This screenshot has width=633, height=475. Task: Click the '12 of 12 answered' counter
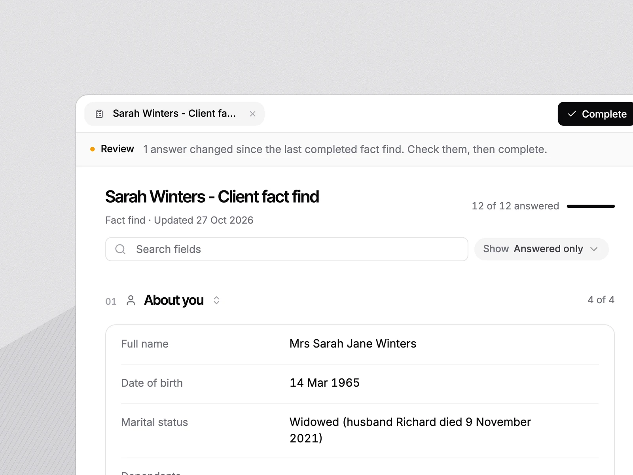(x=515, y=206)
